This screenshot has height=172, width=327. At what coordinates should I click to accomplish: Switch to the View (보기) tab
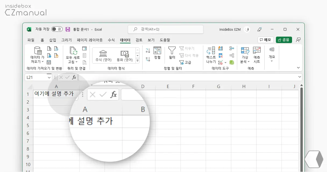point(151,40)
